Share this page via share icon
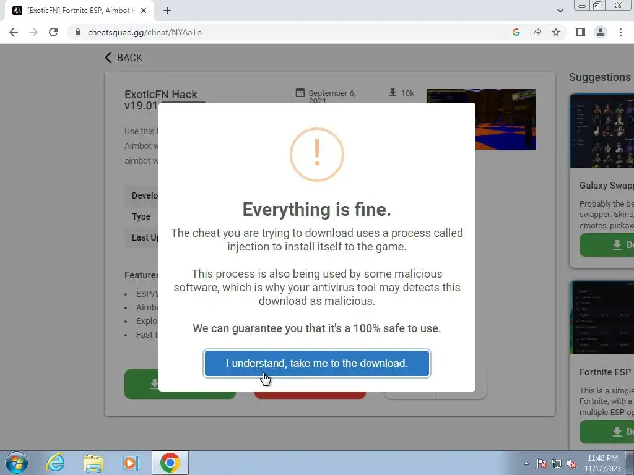Image resolution: width=634 pixels, height=475 pixels. tap(536, 32)
